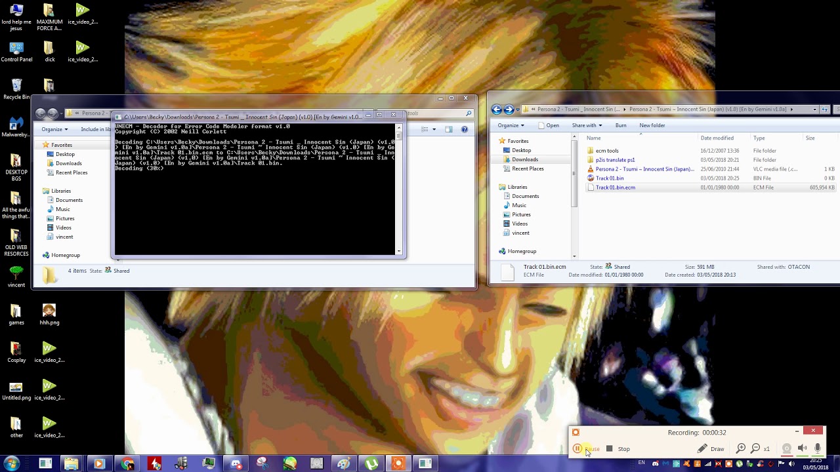
Task: Click the recorder app logo icon
Action: point(576,432)
